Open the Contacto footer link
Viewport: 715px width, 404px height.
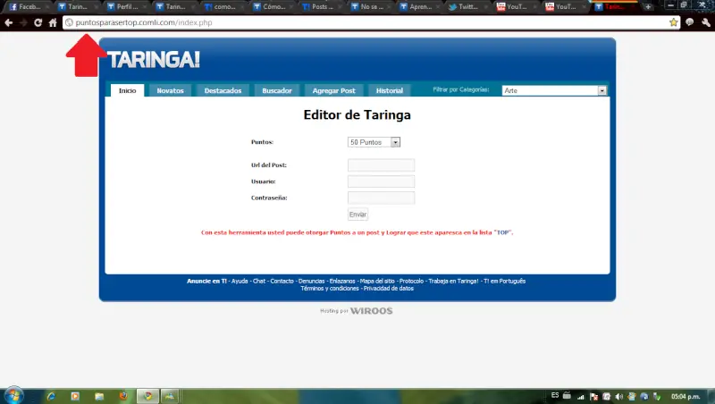coord(282,281)
